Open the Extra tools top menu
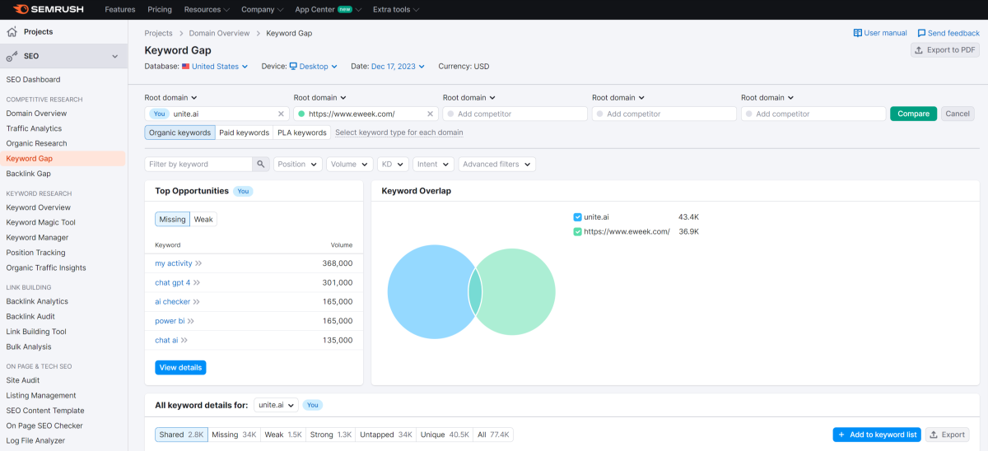This screenshot has height=451, width=988. (395, 10)
